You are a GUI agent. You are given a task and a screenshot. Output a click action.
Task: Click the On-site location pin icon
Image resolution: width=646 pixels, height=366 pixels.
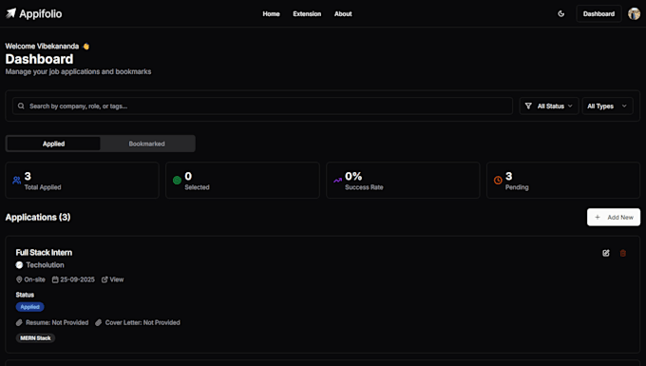click(19, 279)
